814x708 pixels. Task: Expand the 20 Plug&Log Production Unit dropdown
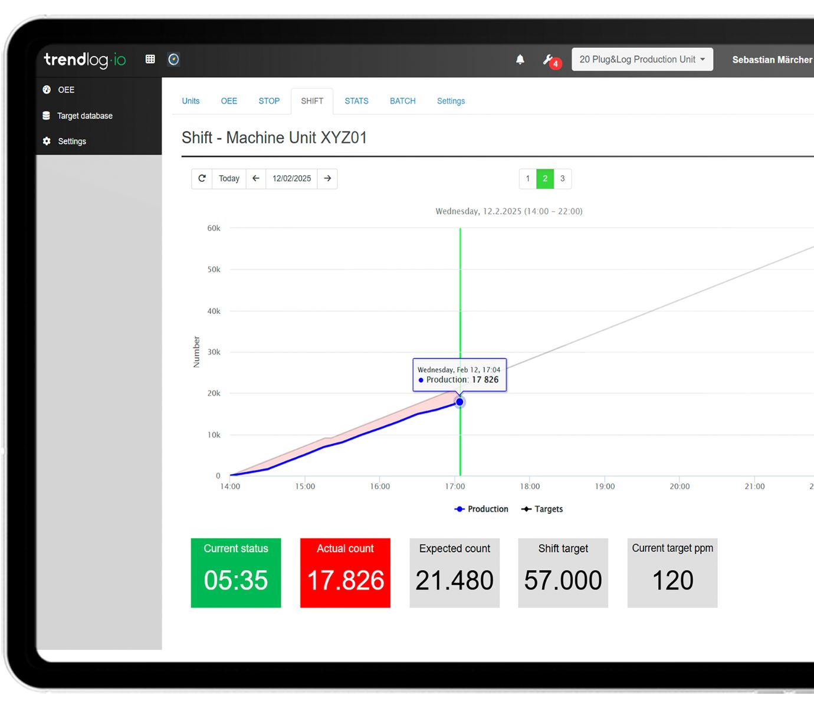click(x=642, y=60)
